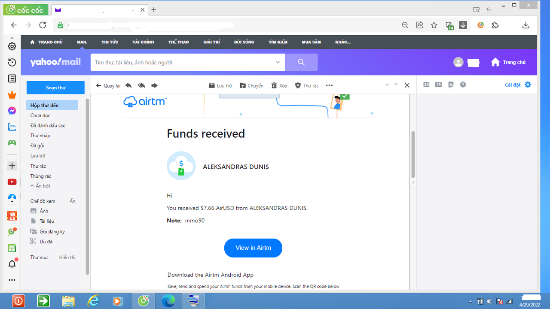Viewport: 550px width, 309px height.
Task: Move the email using Chuyển
Action: pyautogui.click(x=251, y=85)
